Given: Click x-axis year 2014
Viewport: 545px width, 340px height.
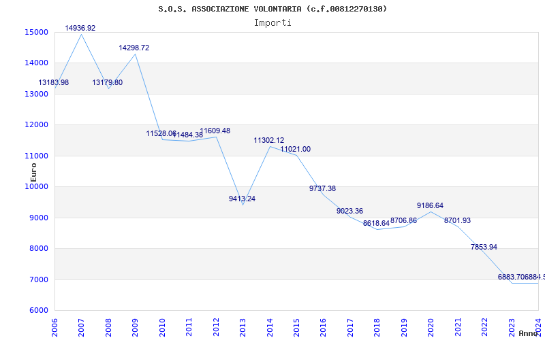Looking at the screenshot, I should click(270, 328).
